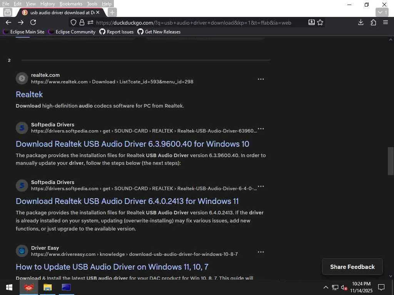Image resolution: width=394 pixels, height=295 pixels.
Task: Open the Downloads panel
Action: point(361,23)
